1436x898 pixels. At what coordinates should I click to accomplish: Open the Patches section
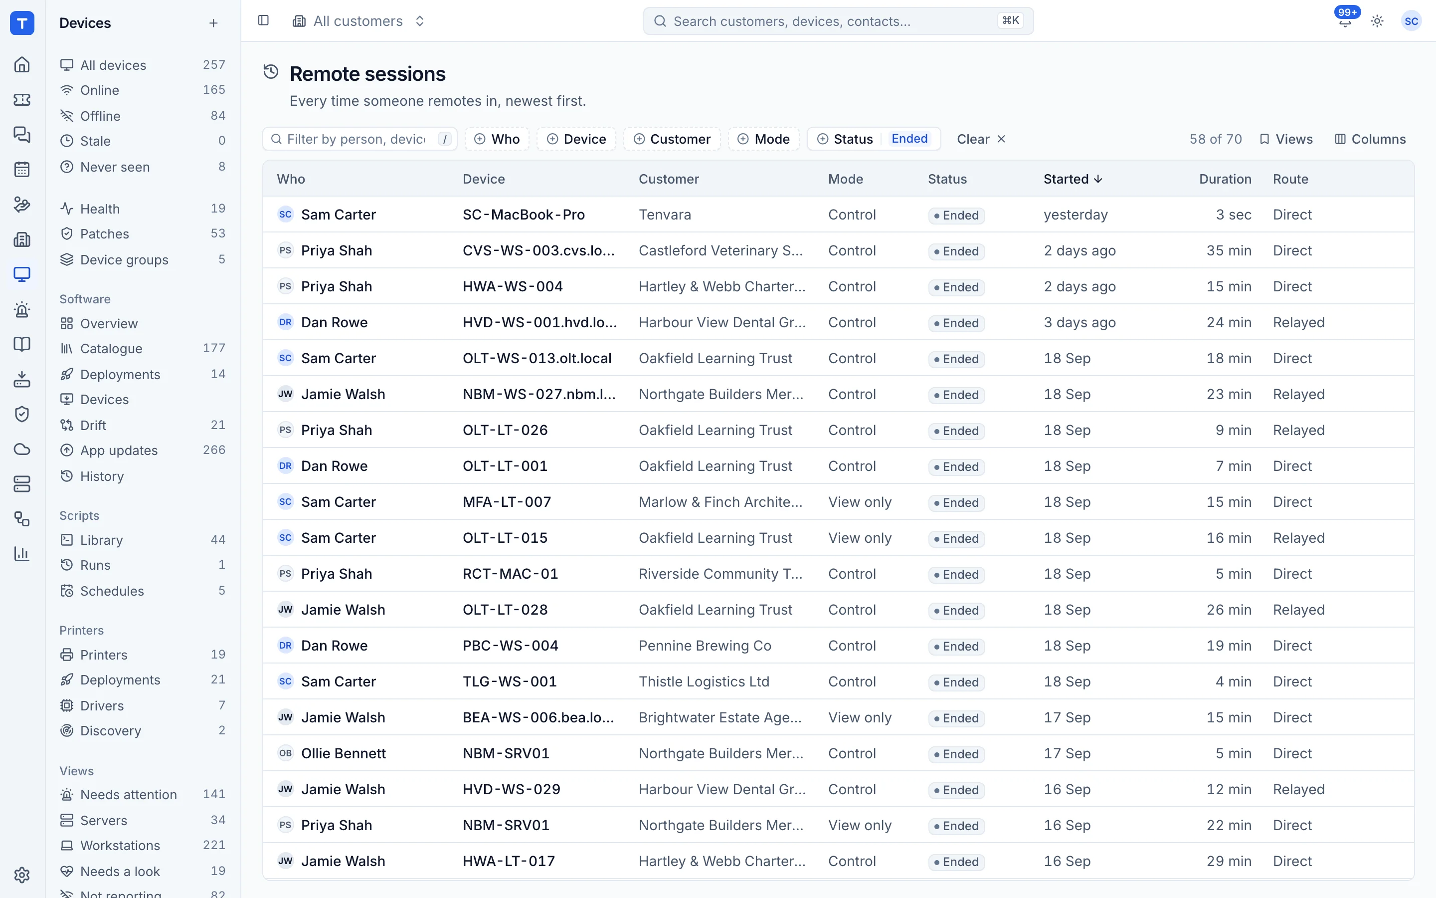click(x=143, y=233)
